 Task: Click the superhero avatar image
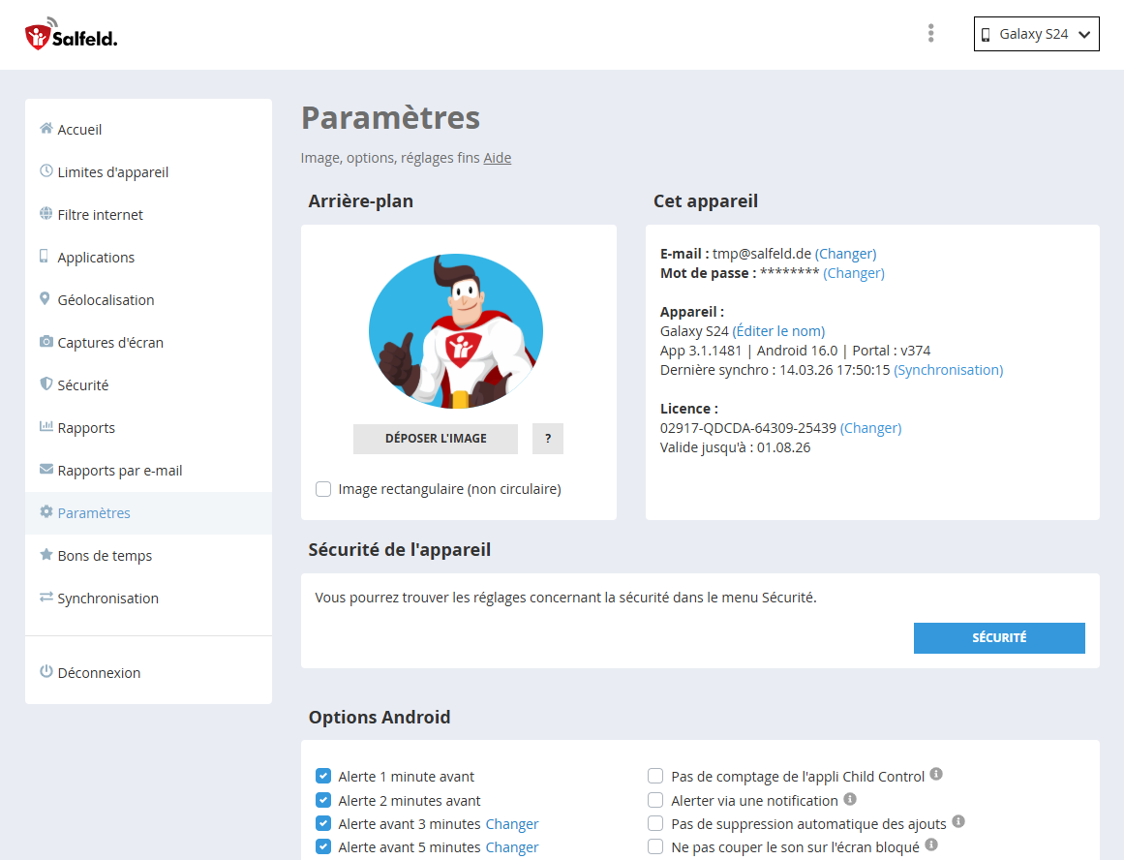click(x=456, y=331)
